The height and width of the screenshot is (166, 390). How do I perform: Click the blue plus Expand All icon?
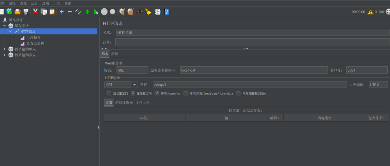coord(62,12)
